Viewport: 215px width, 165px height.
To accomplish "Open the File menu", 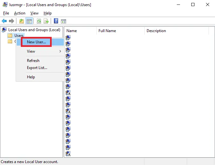I will tap(6, 13).
